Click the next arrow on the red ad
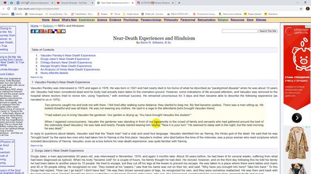Image resolution: width=311 pixels, height=174 pixels. pyautogui.click(x=297, y=118)
